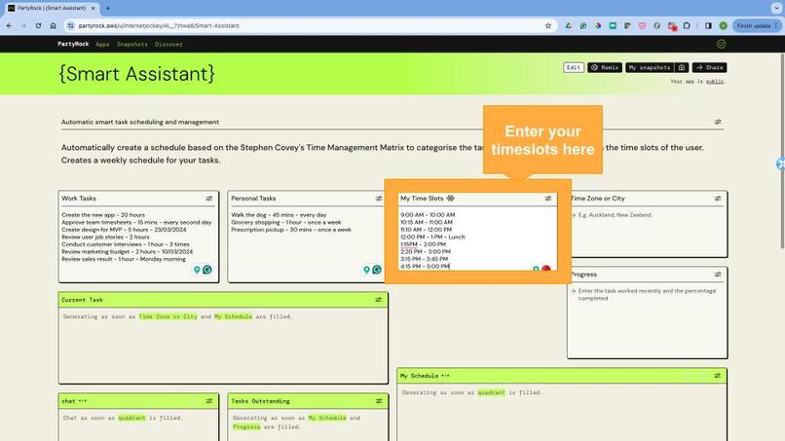The width and height of the screenshot is (785, 441).
Task: Close the PartyRock browser tab
Action: click(93, 8)
